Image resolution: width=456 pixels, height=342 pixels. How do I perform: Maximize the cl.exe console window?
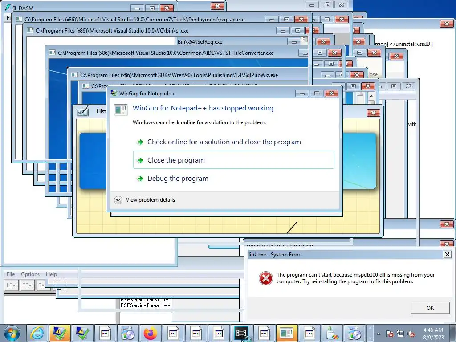click(297, 30)
